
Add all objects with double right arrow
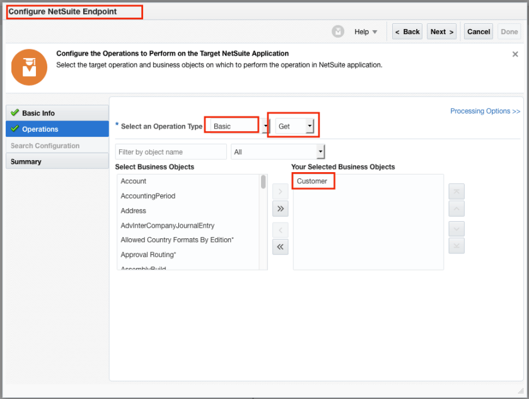(x=281, y=209)
